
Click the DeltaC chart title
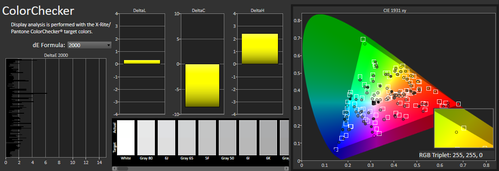coord(198,11)
